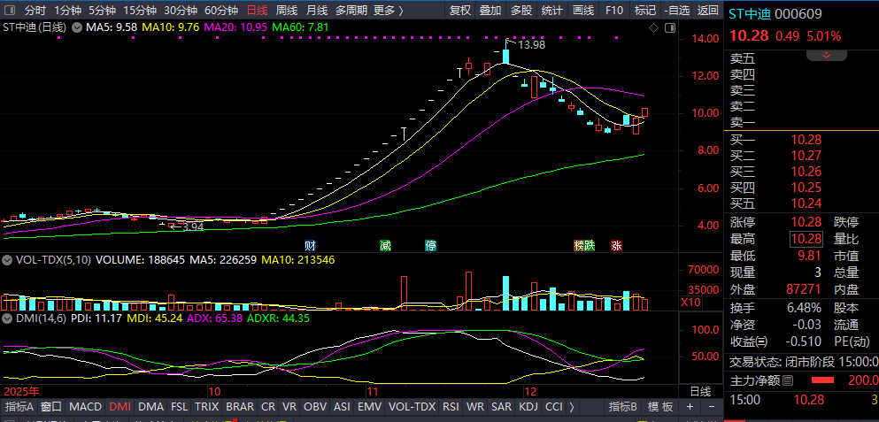The width and height of the screenshot is (879, 422).
Task: Switch to 周线 weekly chart
Action: pos(287,10)
